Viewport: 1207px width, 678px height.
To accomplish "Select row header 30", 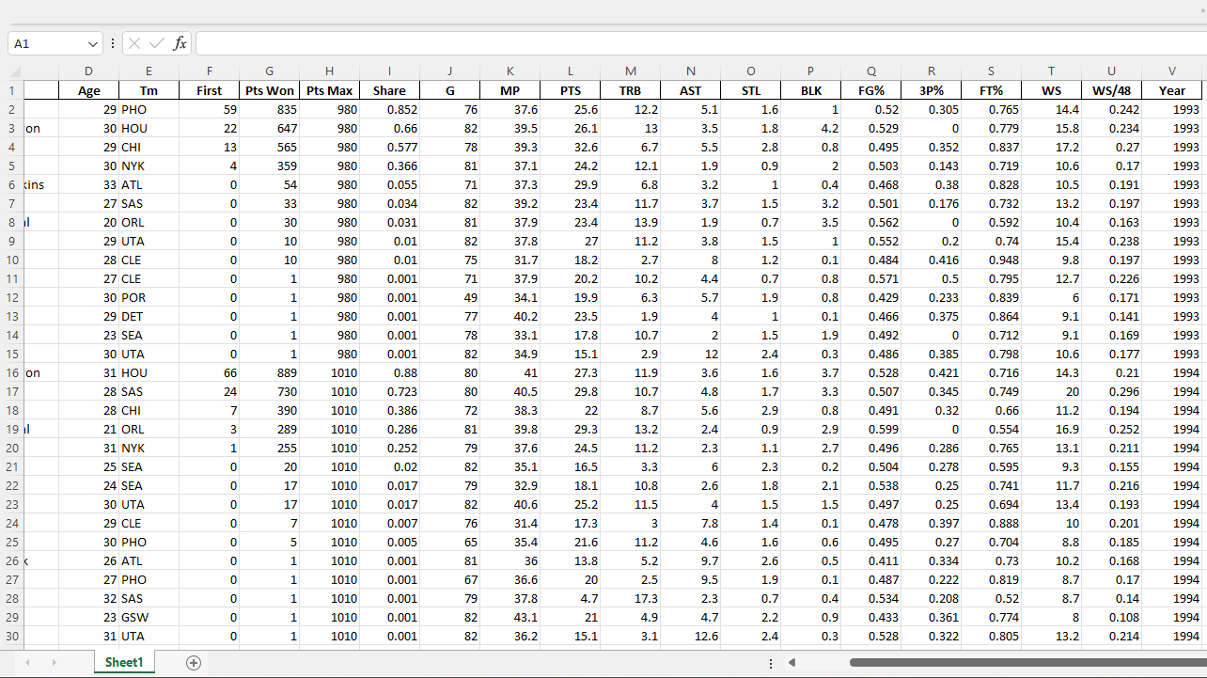I will point(11,636).
